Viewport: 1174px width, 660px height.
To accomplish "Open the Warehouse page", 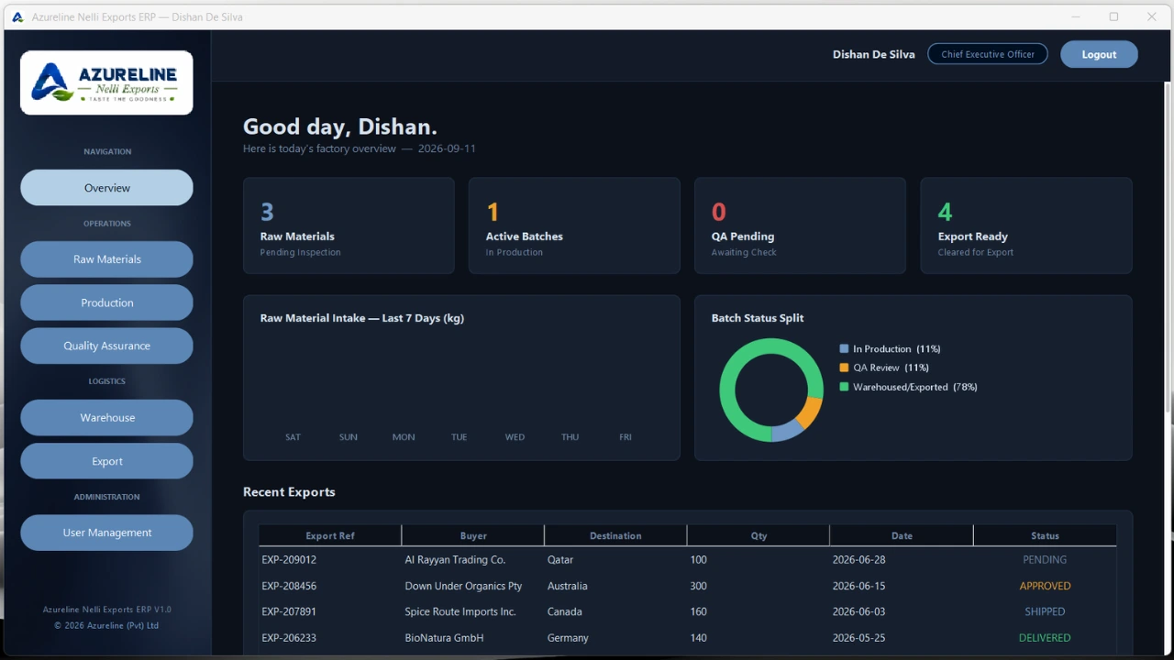I will pyautogui.click(x=106, y=417).
